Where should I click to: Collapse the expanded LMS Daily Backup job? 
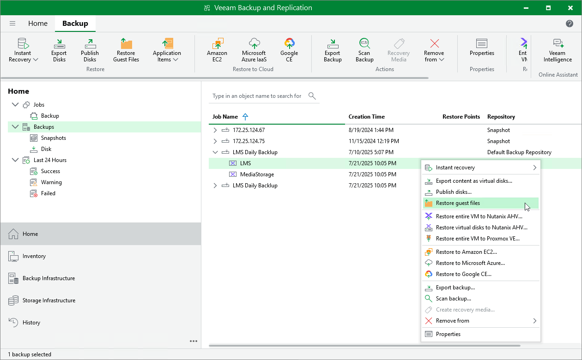(215, 152)
